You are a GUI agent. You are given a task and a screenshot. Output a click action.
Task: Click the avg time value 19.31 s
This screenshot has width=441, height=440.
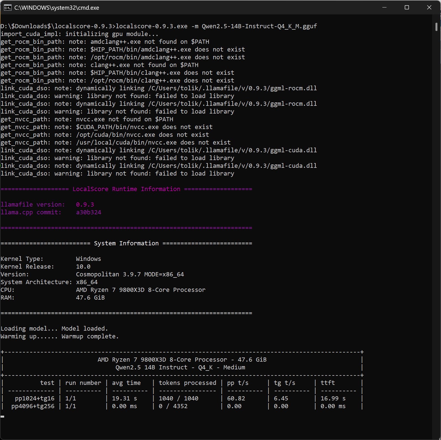124,398
